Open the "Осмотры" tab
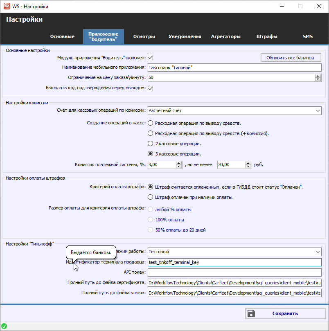The height and width of the screenshot is (331, 329). coord(144,36)
